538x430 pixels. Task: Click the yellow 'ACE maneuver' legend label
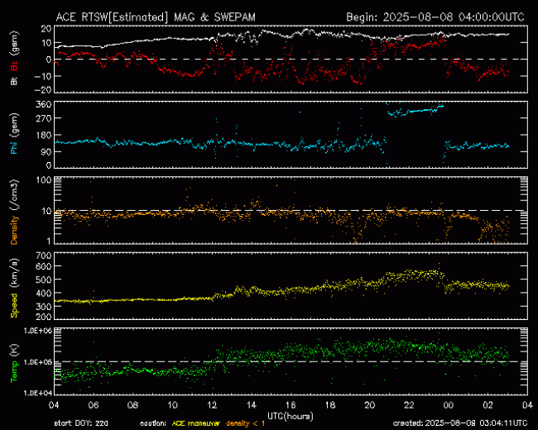point(195,423)
